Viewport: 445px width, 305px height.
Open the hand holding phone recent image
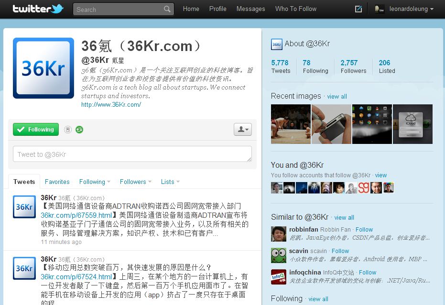tap(332, 124)
